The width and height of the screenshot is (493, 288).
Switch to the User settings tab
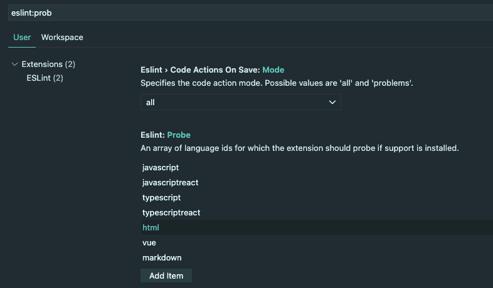(x=22, y=38)
